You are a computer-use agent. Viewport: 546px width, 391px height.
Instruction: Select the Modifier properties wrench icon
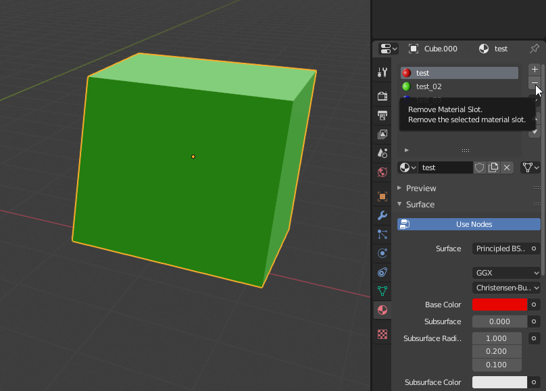click(x=382, y=215)
